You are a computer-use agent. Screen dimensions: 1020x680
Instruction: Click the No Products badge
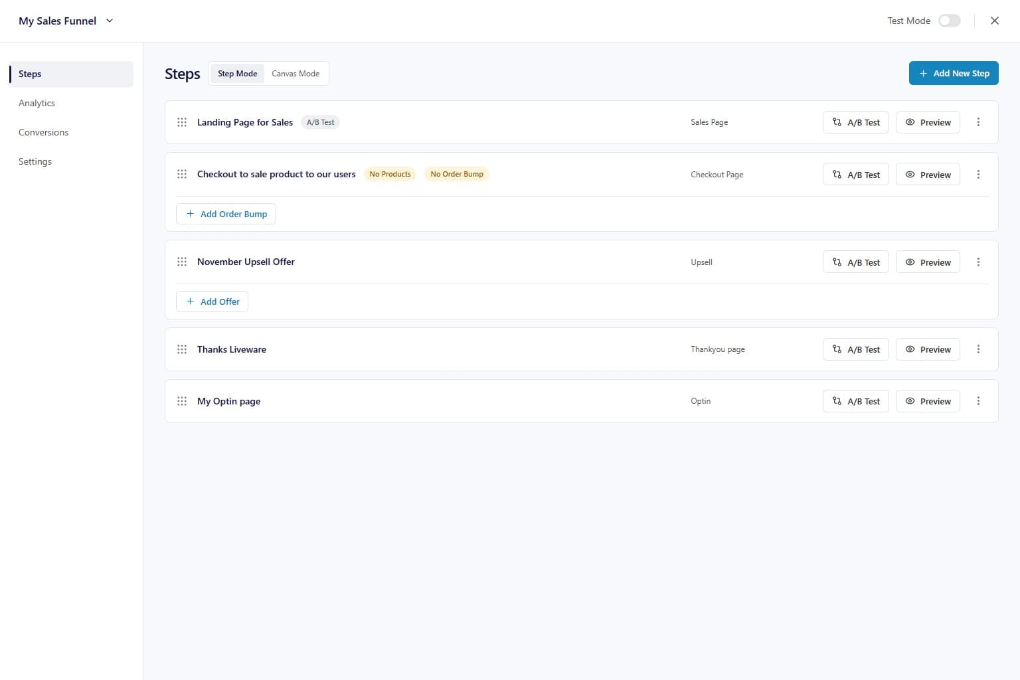(390, 174)
